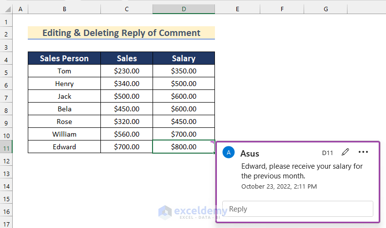Click the Asus user avatar icon

[x=229, y=153]
